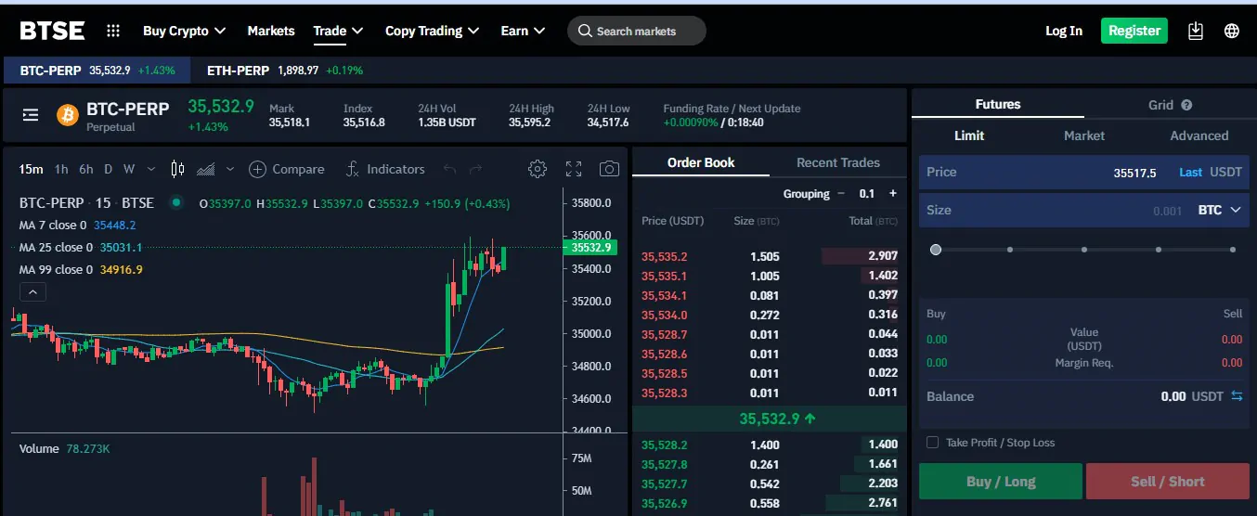
Task: Click the search magnifier icon
Action: 585,31
